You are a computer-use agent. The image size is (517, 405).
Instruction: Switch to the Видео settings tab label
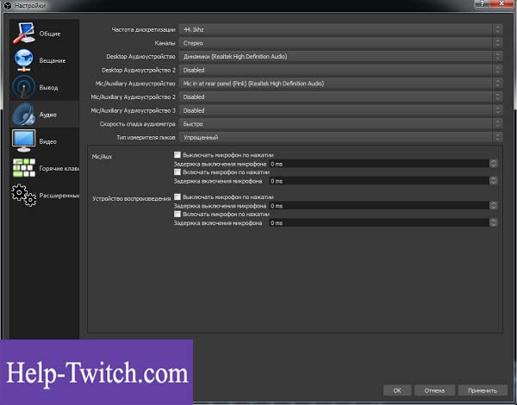pyautogui.click(x=47, y=141)
